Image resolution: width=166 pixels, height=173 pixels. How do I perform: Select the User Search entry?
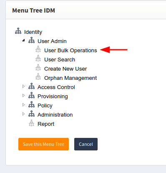(x=60, y=60)
